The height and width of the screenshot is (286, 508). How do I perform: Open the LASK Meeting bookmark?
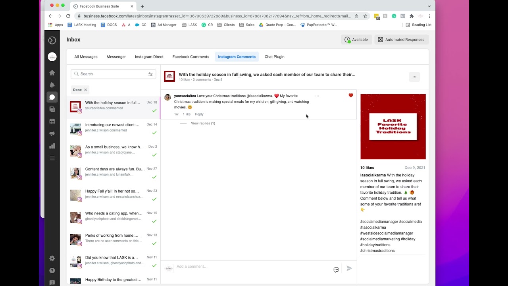[82, 25]
